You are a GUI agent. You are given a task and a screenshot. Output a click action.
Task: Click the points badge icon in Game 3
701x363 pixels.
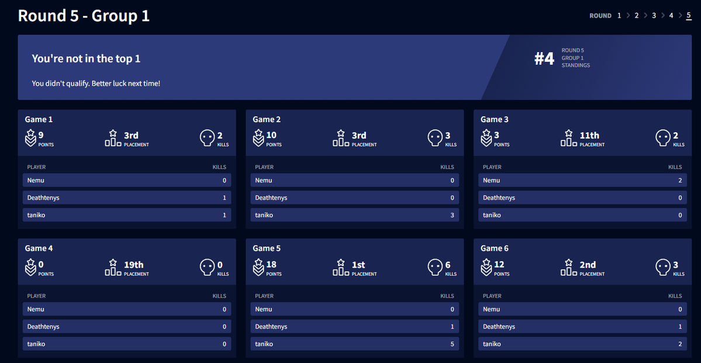486,138
